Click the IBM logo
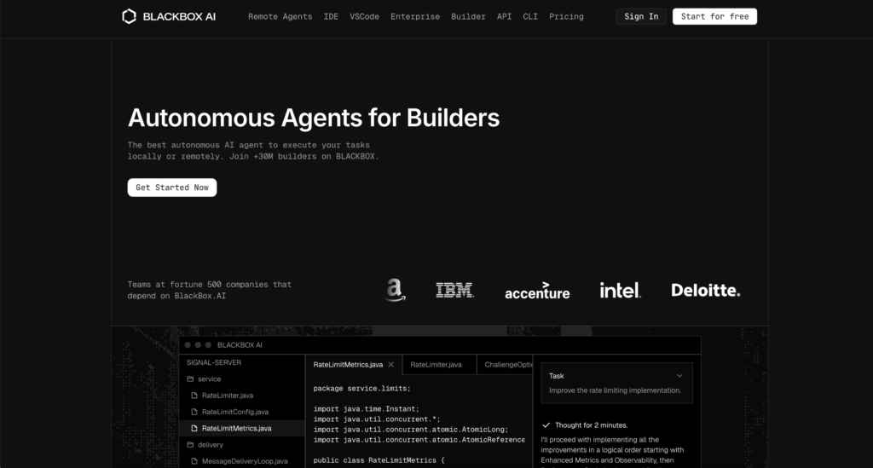873x468 pixels. [454, 291]
